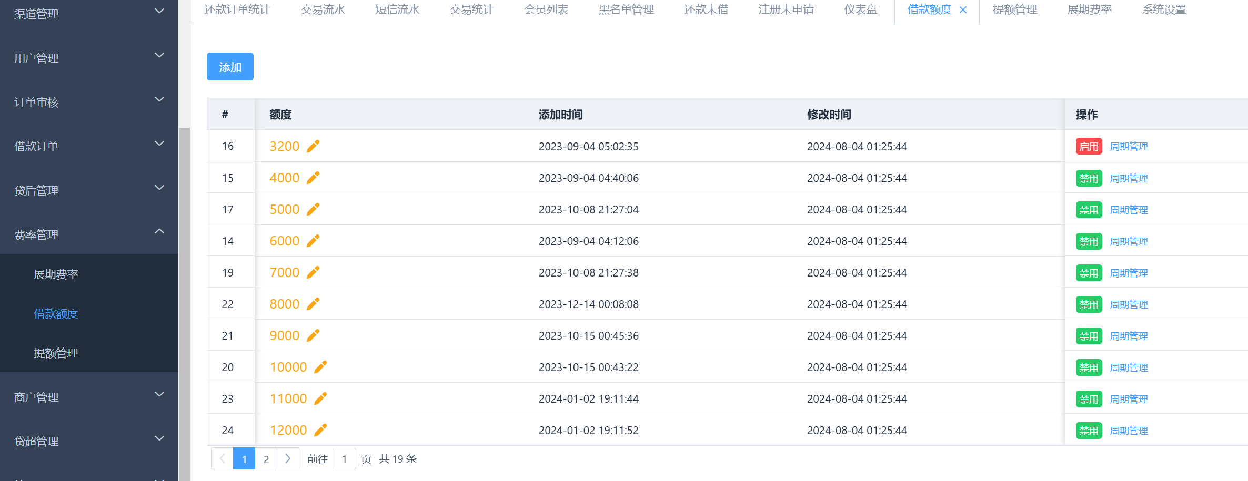Open 周期管理 for quota 3200
1248x481 pixels.
pos(1129,147)
